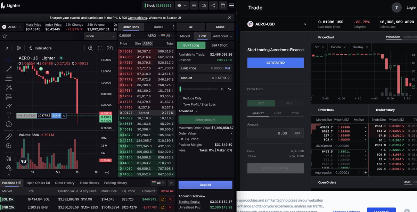Open Indicators in Lighter chart
The width and height of the screenshot is (417, 212).
(x=40, y=48)
